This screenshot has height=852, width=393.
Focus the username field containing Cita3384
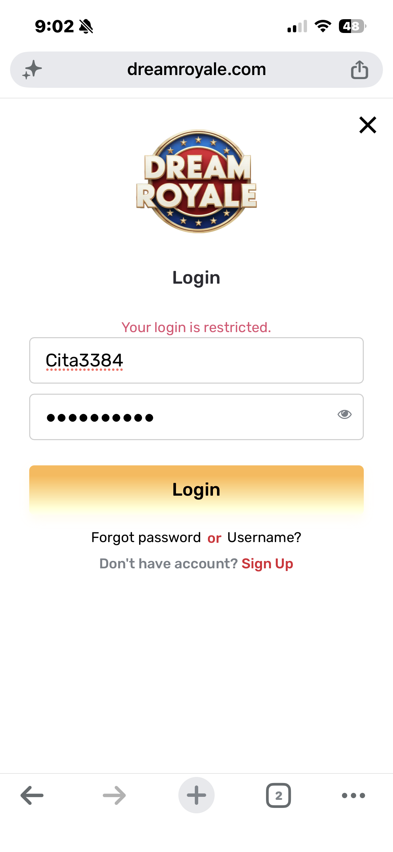(196, 360)
